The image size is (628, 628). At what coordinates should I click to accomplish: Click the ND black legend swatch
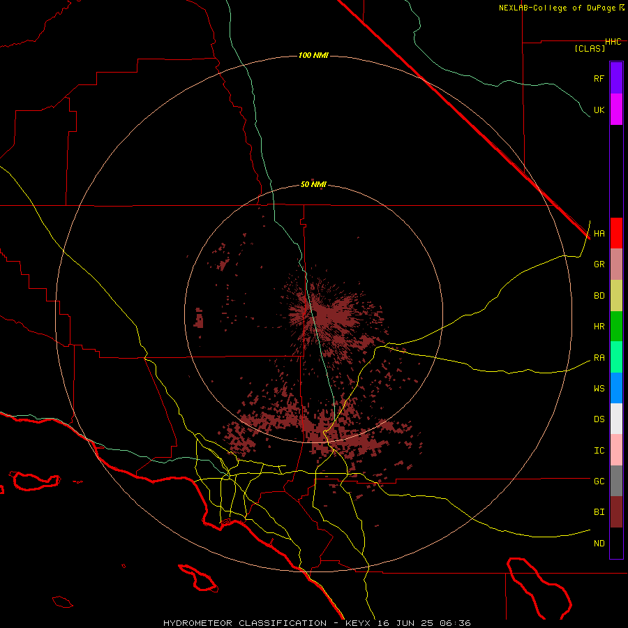coord(616,543)
